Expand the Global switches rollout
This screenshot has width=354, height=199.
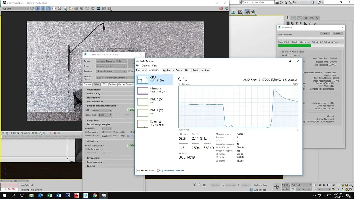click(x=95, y=102)
